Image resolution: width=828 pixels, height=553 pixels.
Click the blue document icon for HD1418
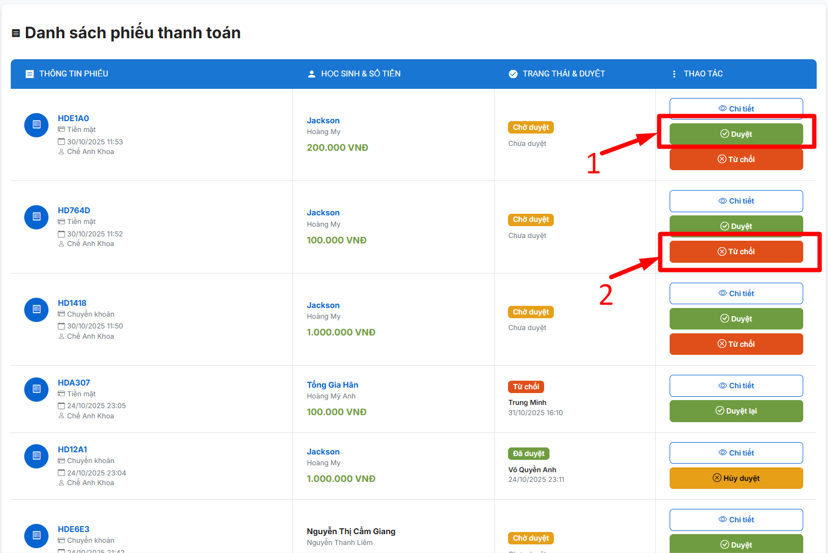pos(36,310)
